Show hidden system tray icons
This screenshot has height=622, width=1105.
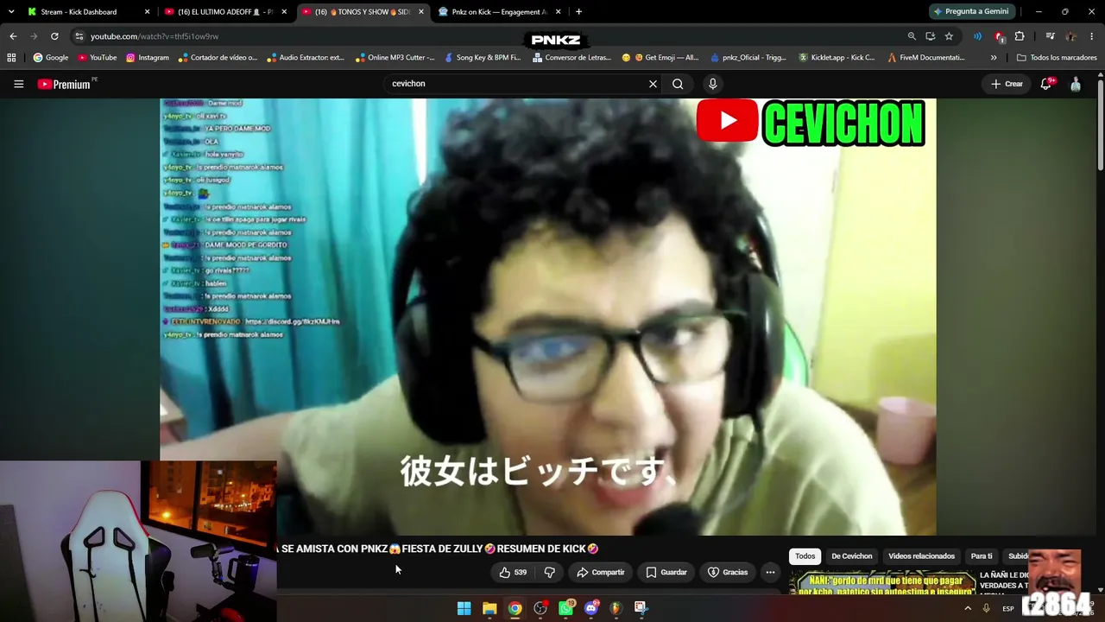coord(968,608)
